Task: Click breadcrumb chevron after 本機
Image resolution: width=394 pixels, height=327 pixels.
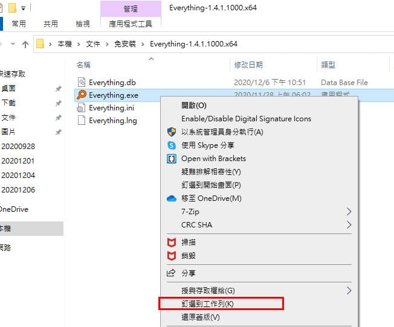Action: click(x=79, y=44)
